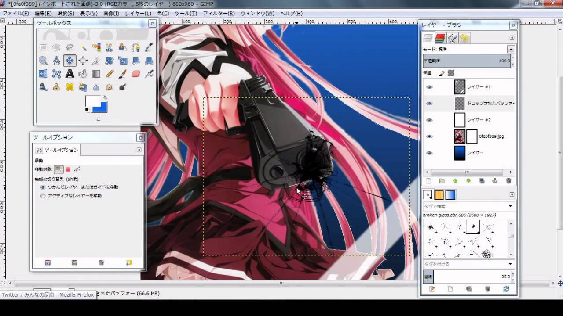Select the Paths pen tool

(135, 47)
